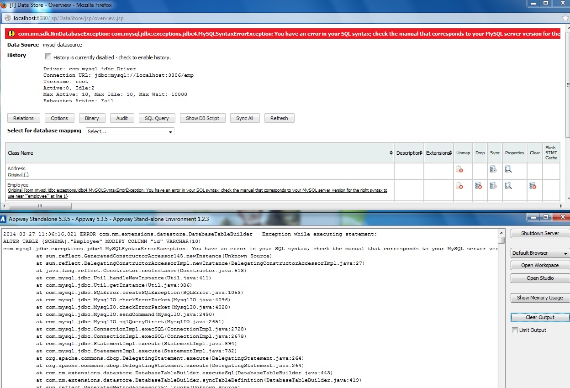570x388 pixels.
Task: Click the Sync column header
Action: tap(495, 153)
